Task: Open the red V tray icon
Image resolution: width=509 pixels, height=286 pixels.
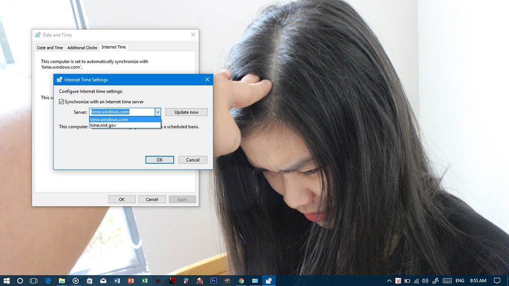Action: point(398,281)
